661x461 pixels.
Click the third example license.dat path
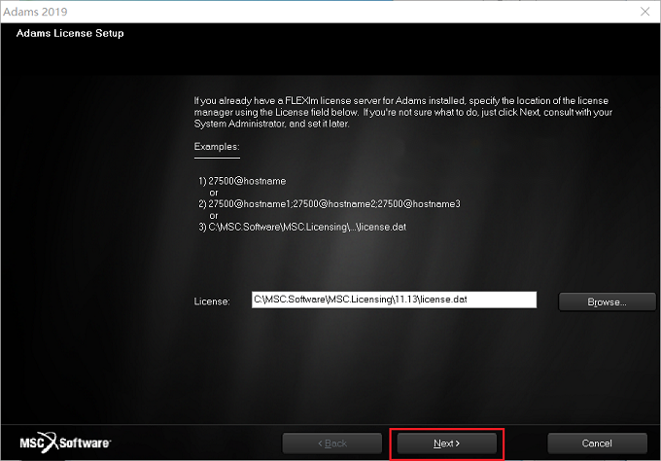[x=302, y=227]
